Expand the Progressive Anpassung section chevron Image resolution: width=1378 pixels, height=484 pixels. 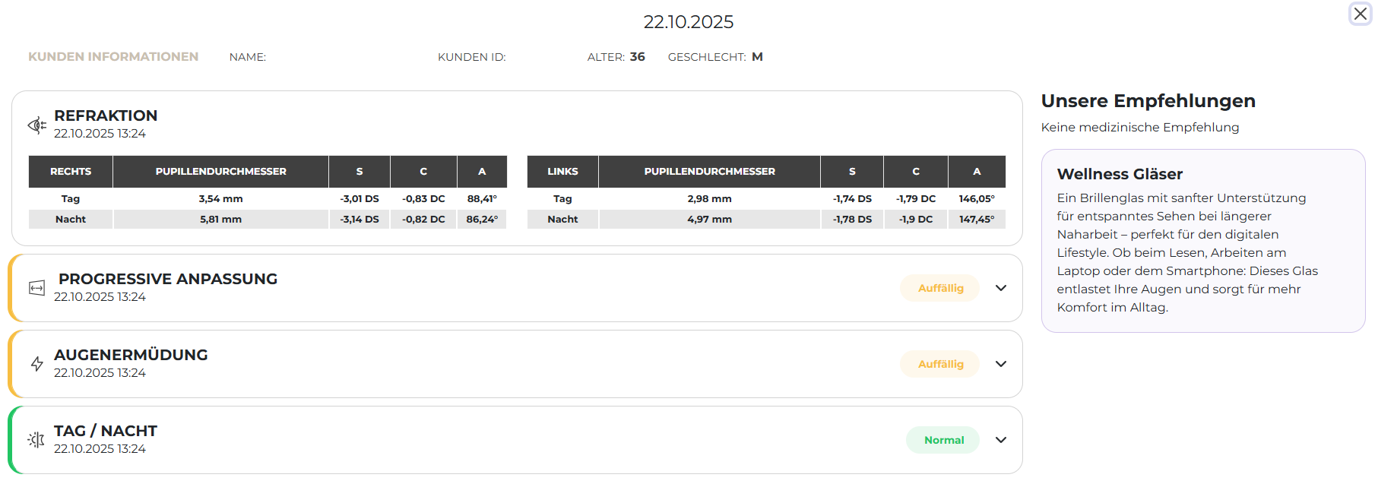(1001, 288)
